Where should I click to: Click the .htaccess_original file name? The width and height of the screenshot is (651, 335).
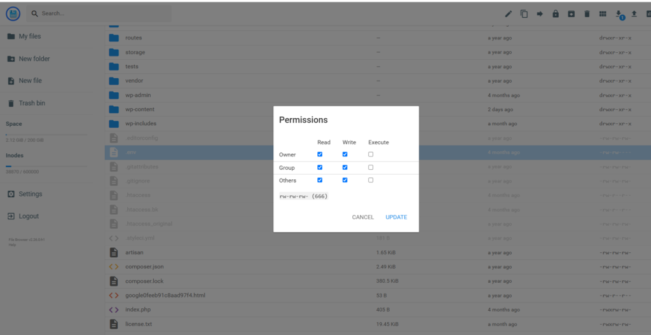click(149, 224)
